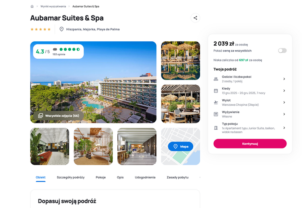Screen dimensions: 302x208
Task: Click the cutlery icon next to Wyżywienie
Action: click(x=216, y=114)
